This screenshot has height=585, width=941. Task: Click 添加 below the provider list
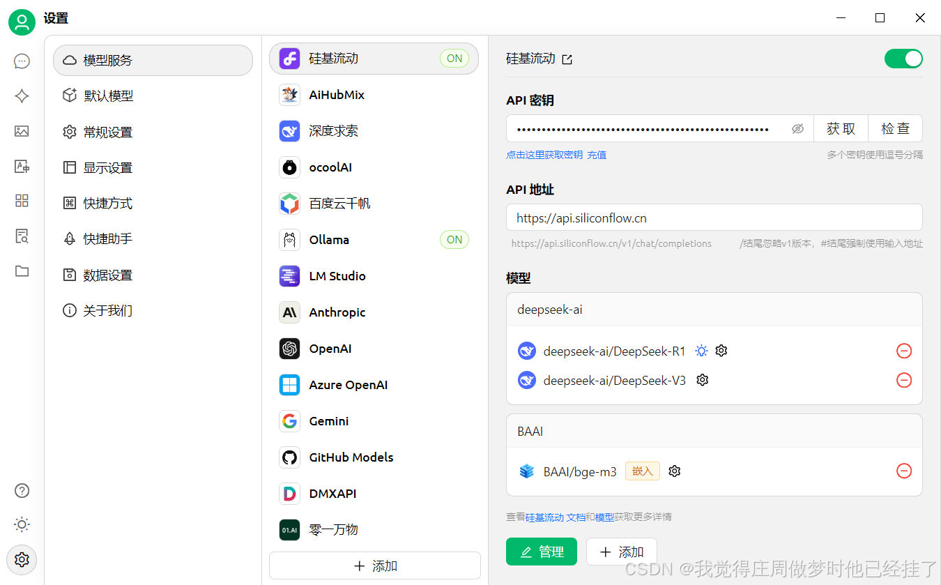tap(375, 565)
